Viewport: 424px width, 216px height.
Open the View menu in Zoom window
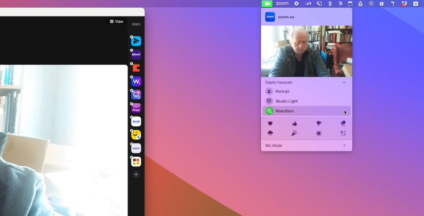117,22
